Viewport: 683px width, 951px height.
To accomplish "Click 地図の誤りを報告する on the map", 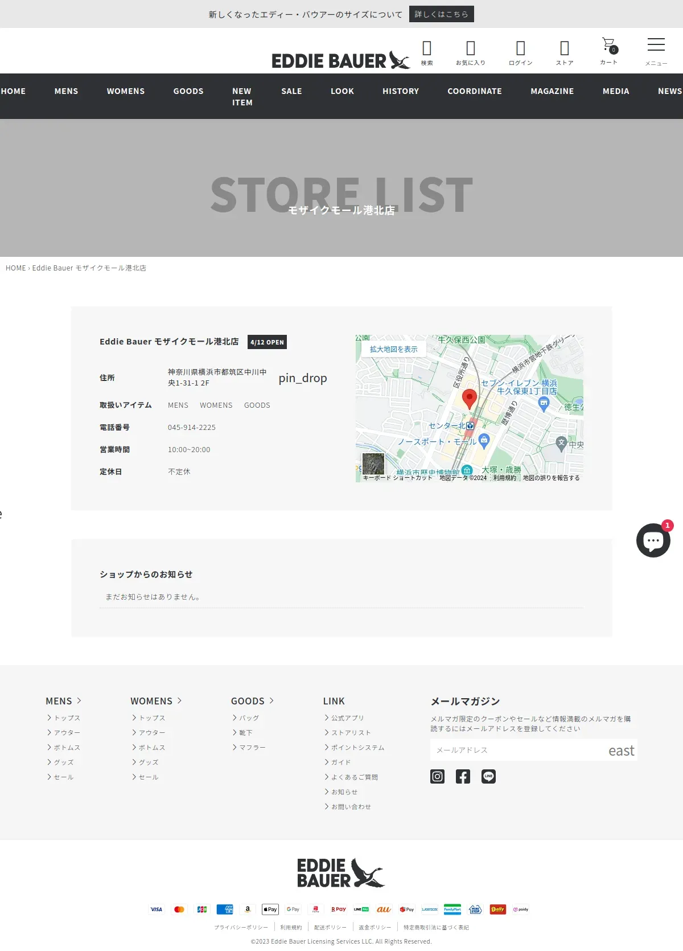I will [x=552, y=478].
